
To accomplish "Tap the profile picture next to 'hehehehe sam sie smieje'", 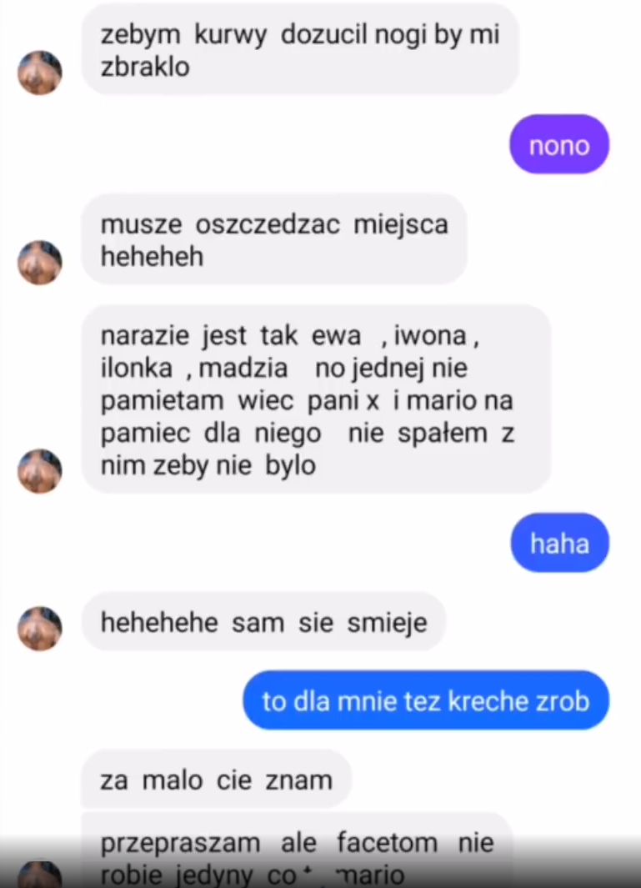I will pyautogui.click(x=40, y=628).
